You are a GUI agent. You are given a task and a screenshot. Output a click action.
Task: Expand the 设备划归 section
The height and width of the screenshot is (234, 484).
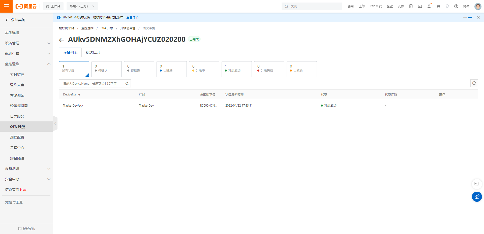[26, 169]
